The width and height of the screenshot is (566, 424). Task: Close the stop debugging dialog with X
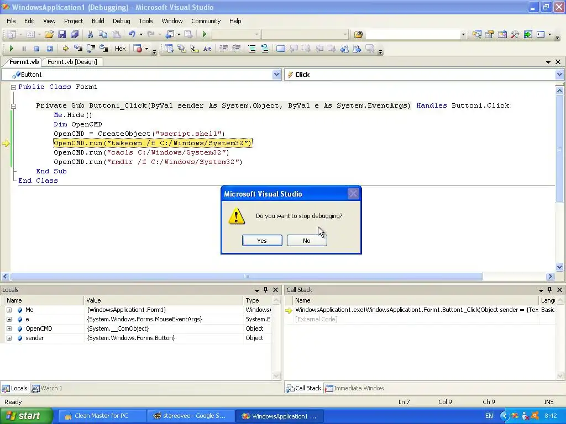click(353, 194)
